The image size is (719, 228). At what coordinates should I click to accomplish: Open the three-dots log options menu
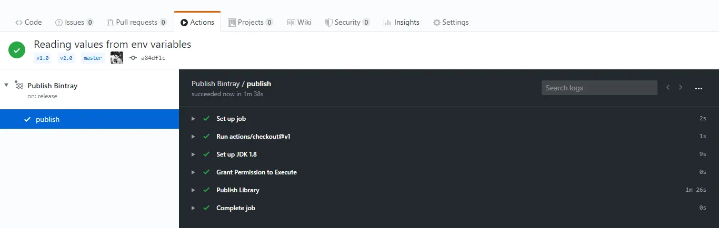(698, 88)
